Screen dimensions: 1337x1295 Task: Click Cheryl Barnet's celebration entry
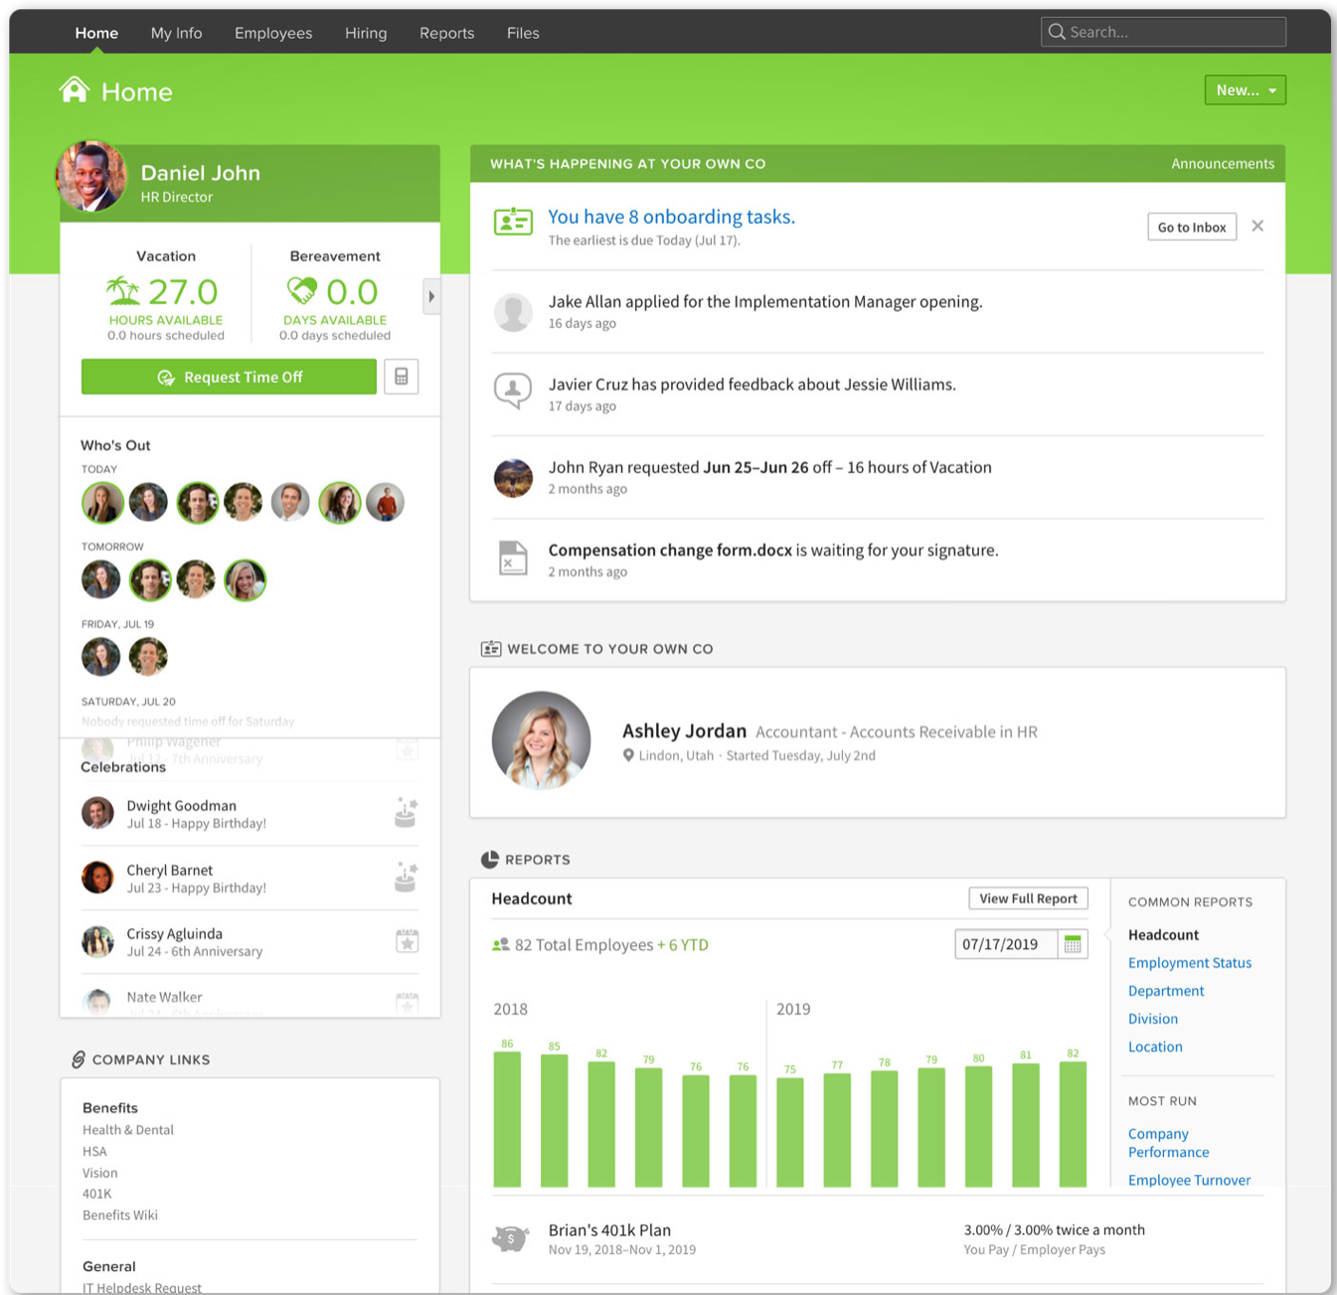pos(250,879)
